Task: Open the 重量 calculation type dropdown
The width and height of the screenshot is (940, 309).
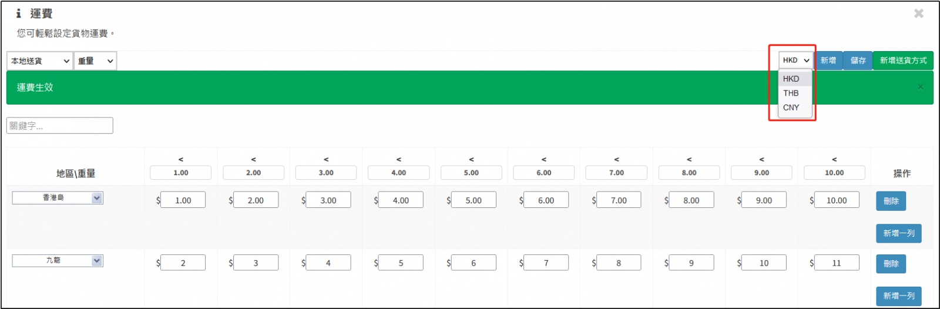Action: [95, 61]
